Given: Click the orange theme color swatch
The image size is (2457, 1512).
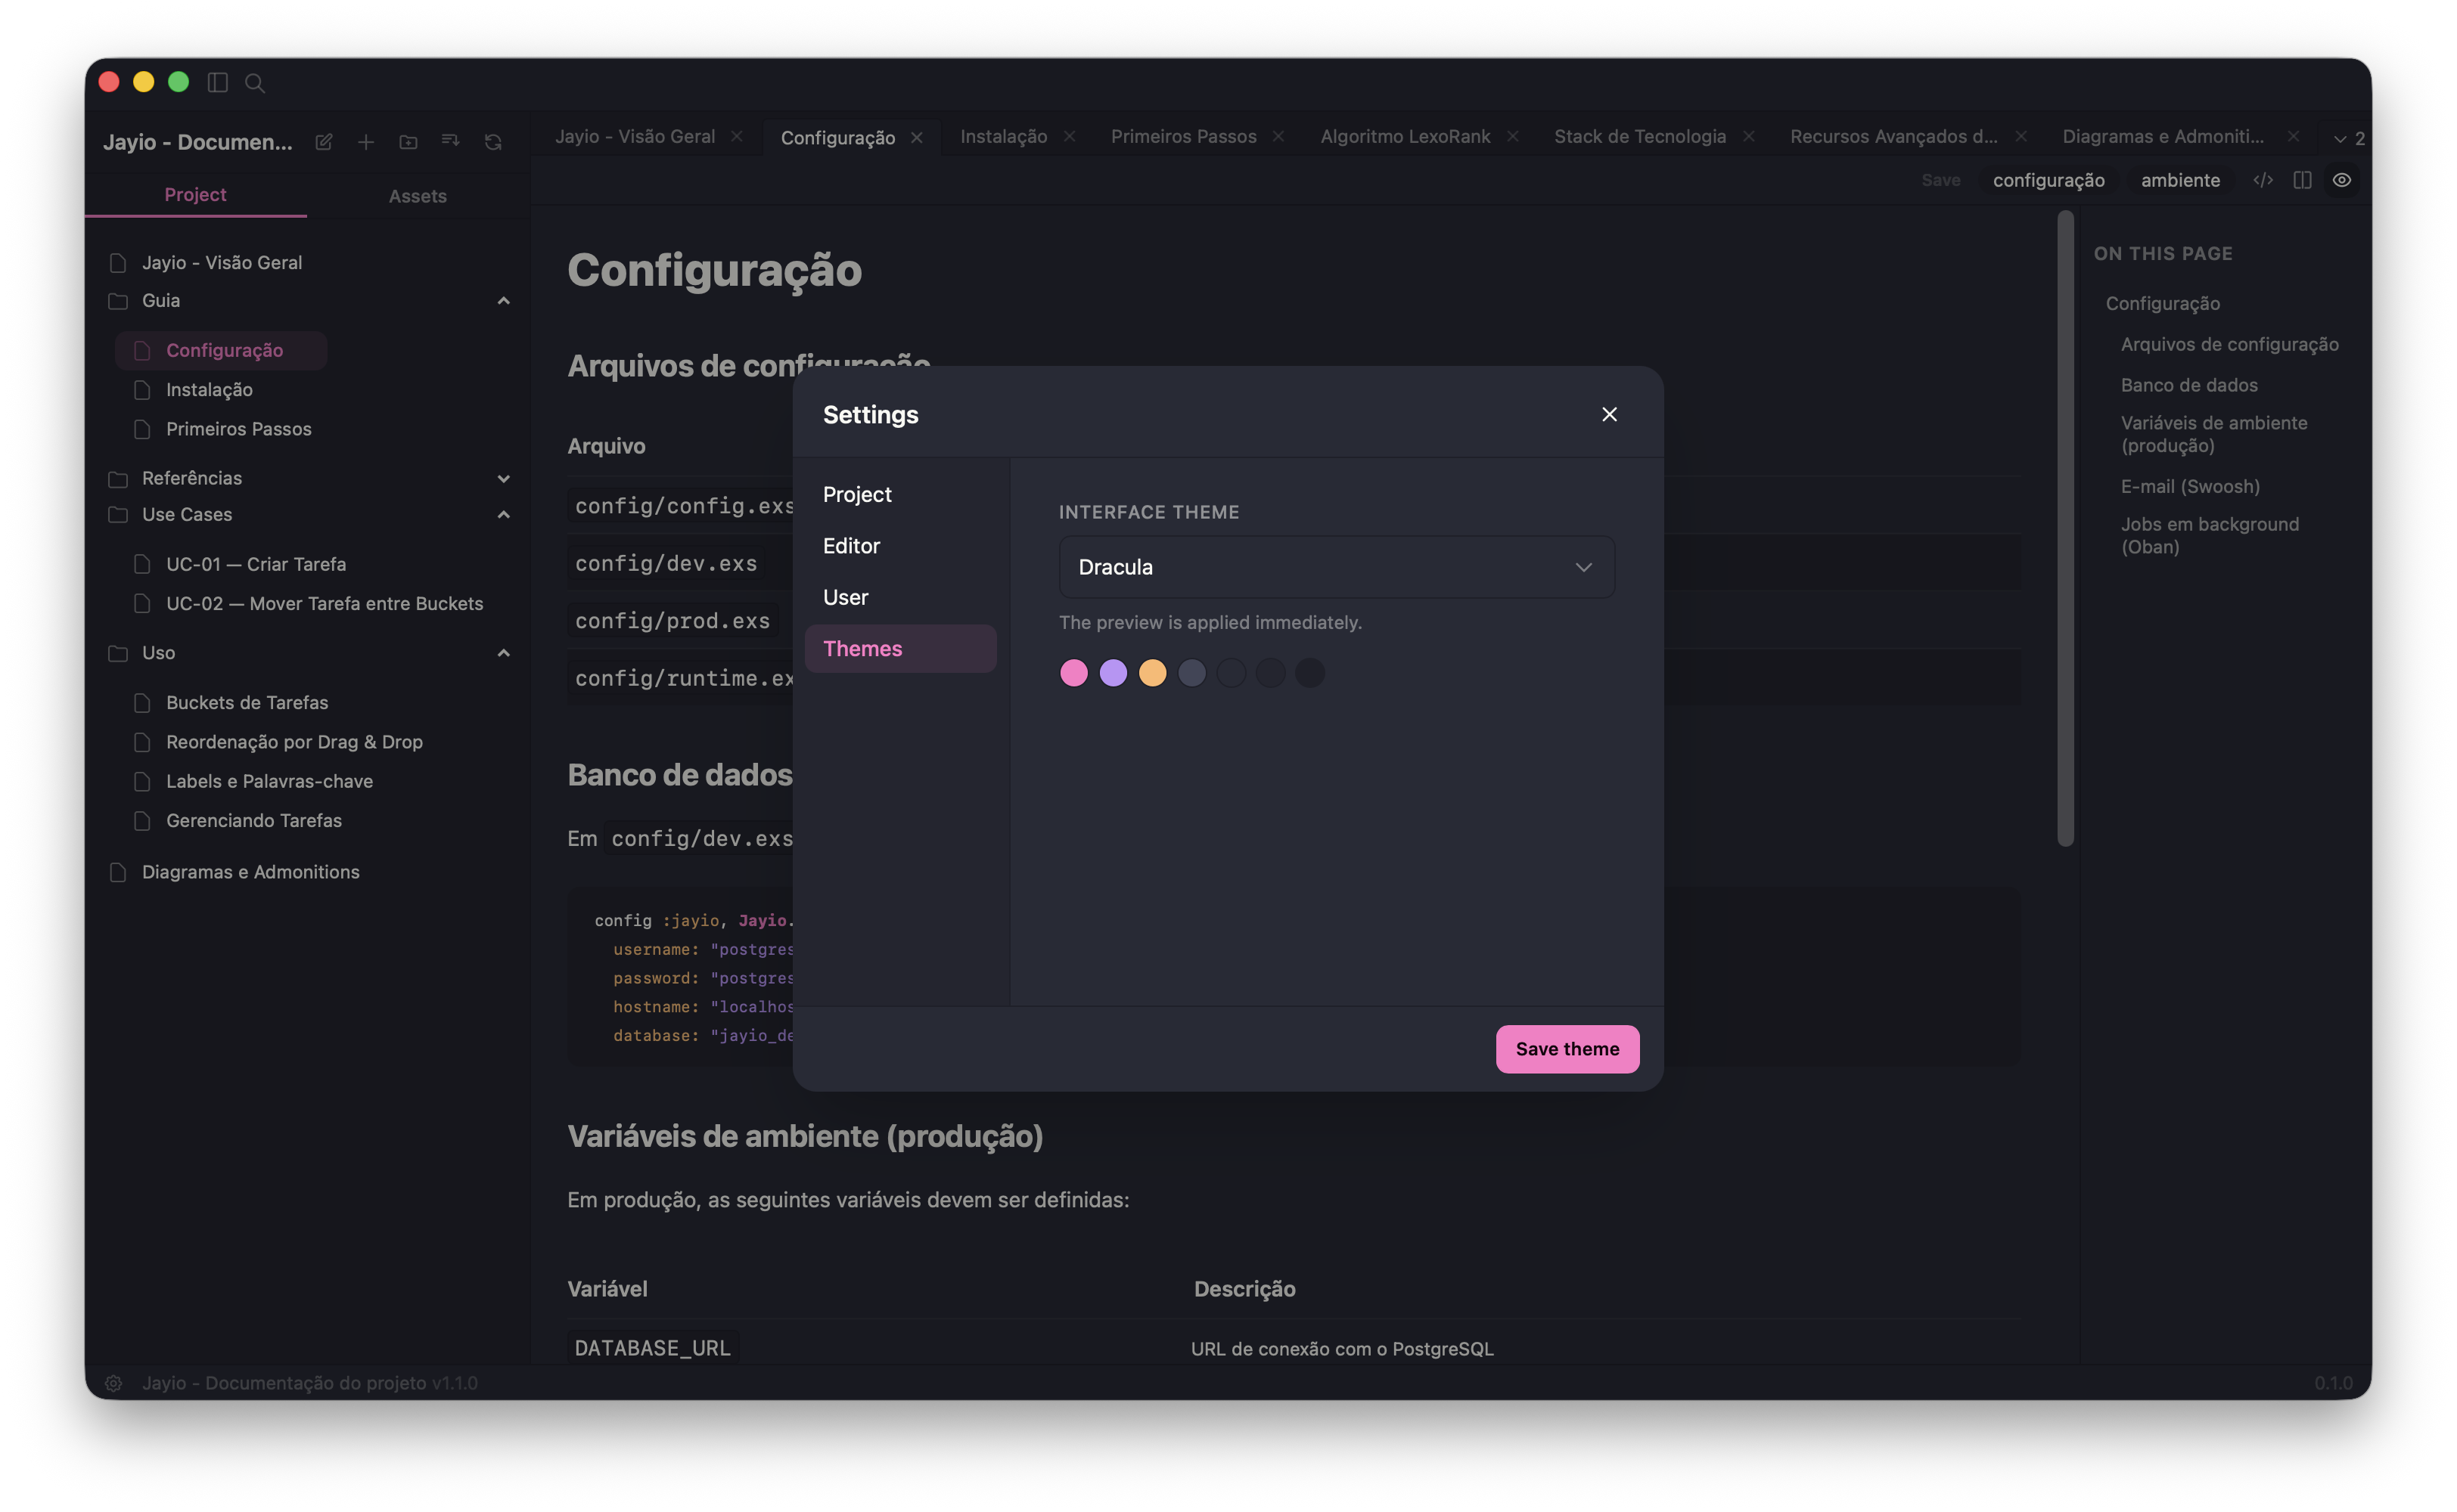Looking at the screenshot, I should (1152, 673).
